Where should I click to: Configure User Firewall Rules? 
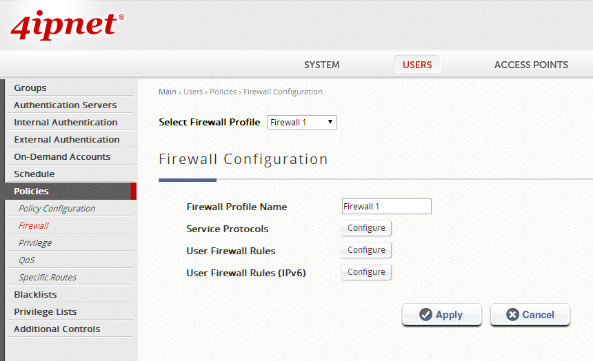click(366, 250)
